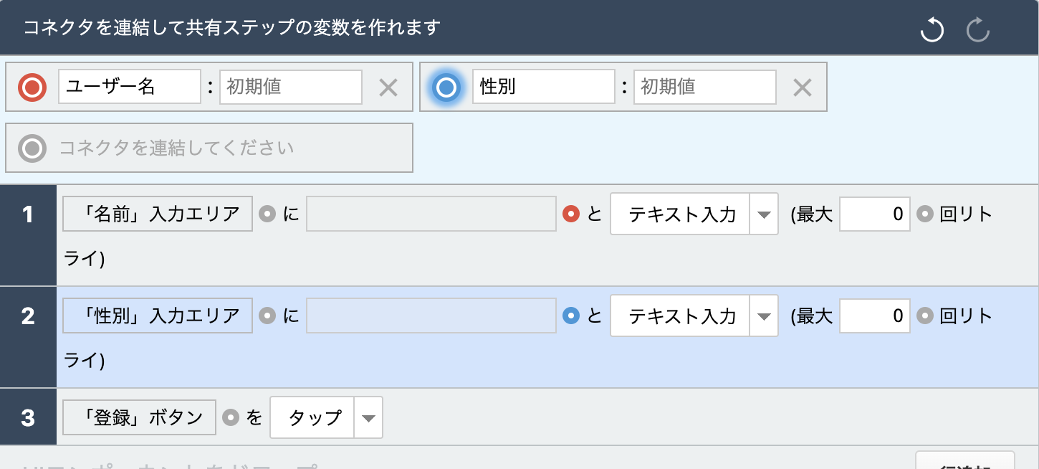Click gray connector after 「性別」入力エリア

267,316
